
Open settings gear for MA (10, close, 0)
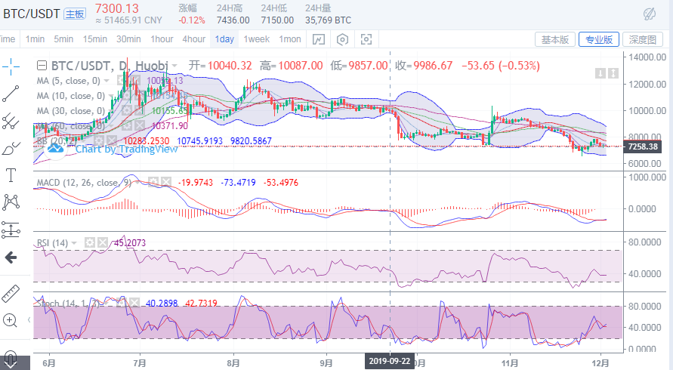(x=126, y=96)
